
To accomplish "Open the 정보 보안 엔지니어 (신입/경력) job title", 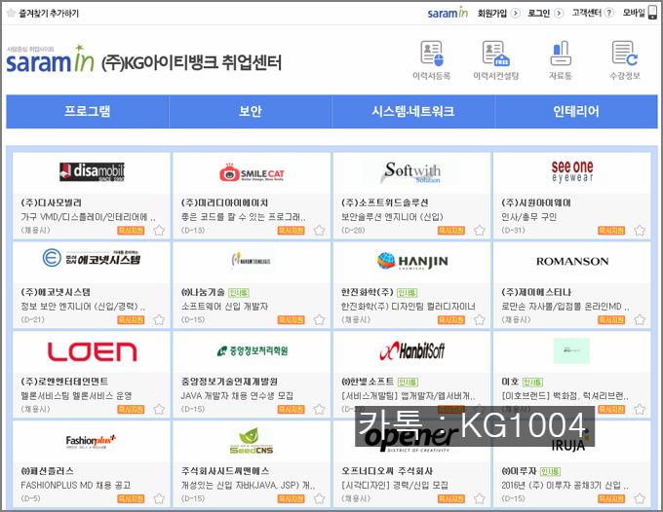I will coord(83,307).
